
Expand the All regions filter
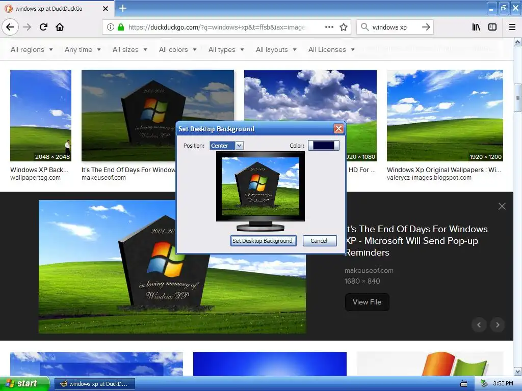(x=32, y=49)
